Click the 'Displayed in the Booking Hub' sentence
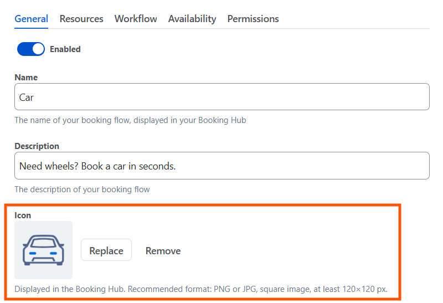This screenshot has height=303, width=443. 70,289
